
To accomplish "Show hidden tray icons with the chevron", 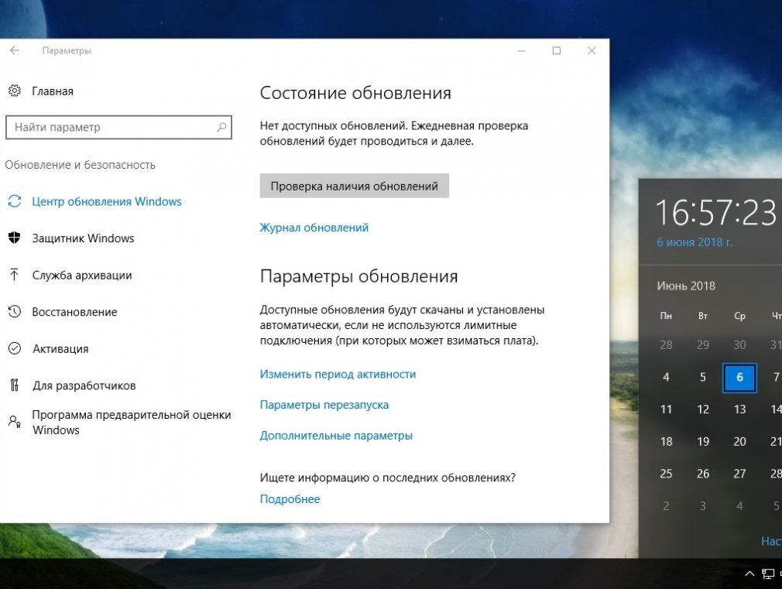I will 749,574.
